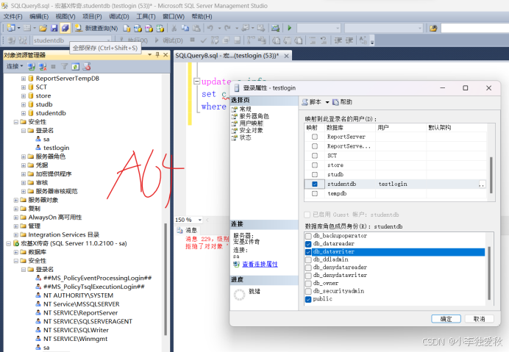The image size is (509, 352).
Task: Check the db_owner role checkbox
Action: (x=308, y=283)
